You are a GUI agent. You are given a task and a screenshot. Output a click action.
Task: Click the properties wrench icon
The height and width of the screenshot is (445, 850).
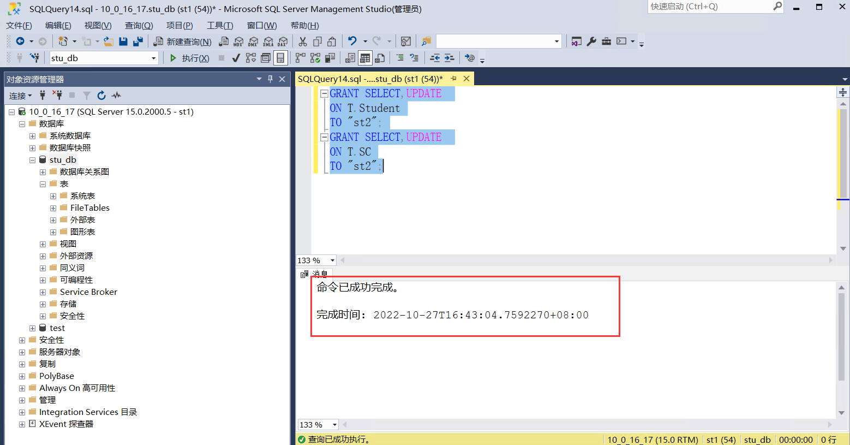tap(591, 41)
